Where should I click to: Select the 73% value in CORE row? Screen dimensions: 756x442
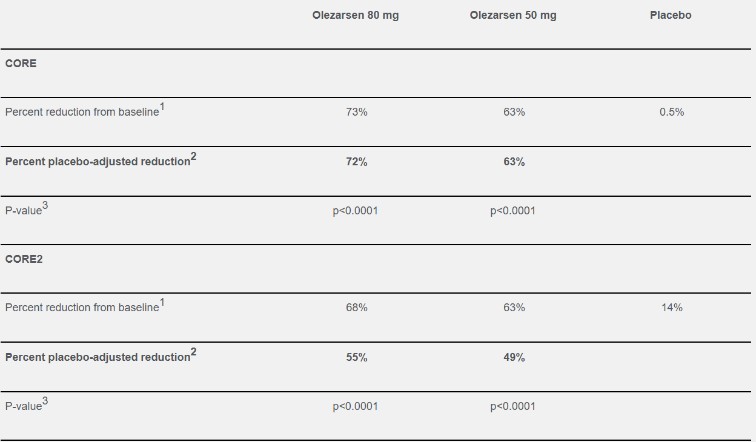[357, 112]
